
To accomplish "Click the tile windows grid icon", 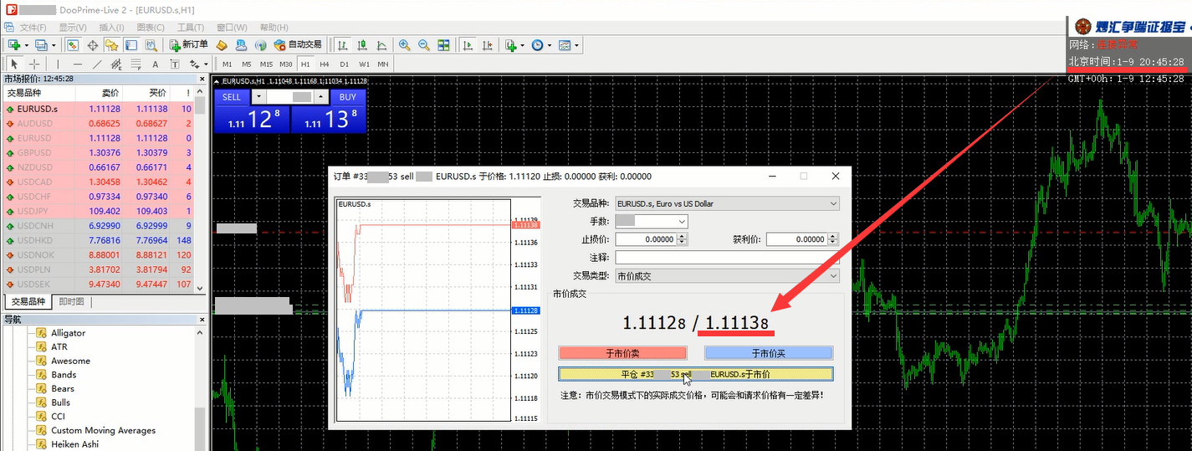I will tap(444, 45).
